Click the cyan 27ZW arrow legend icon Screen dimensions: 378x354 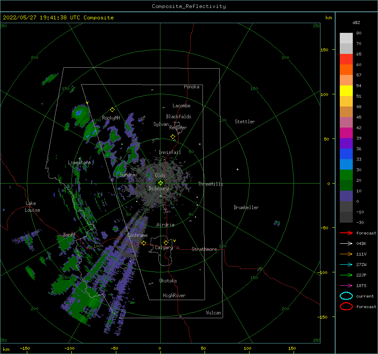click(x=346, y=265)
